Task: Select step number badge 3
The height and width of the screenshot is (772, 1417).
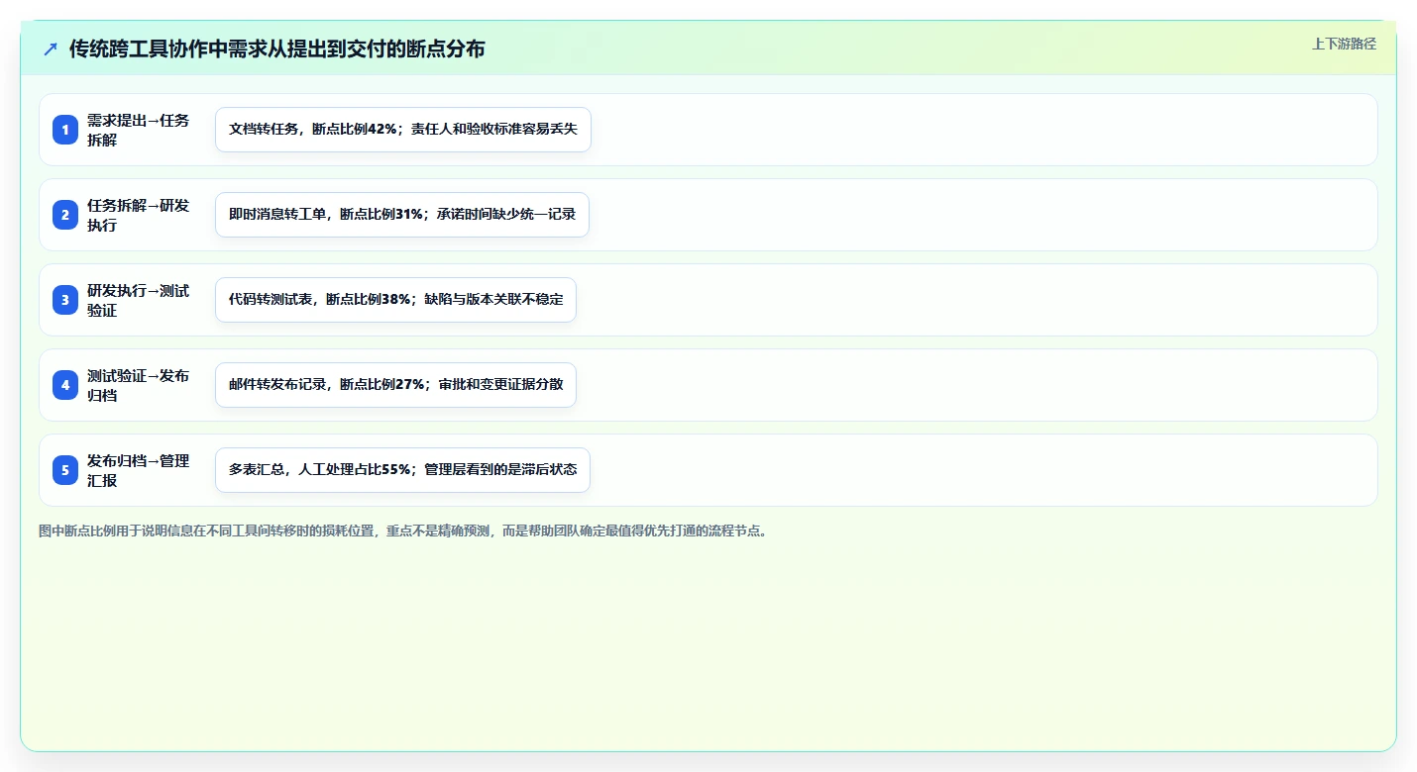Action: pyautogui.click(x=65, y=300)
